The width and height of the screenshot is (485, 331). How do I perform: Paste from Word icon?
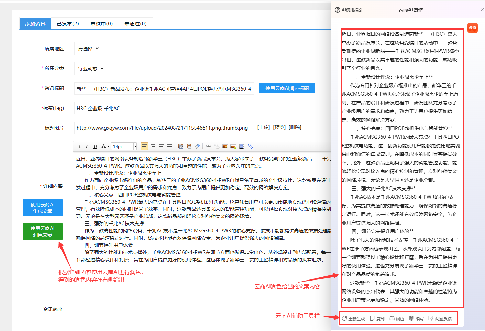(189, 146)
